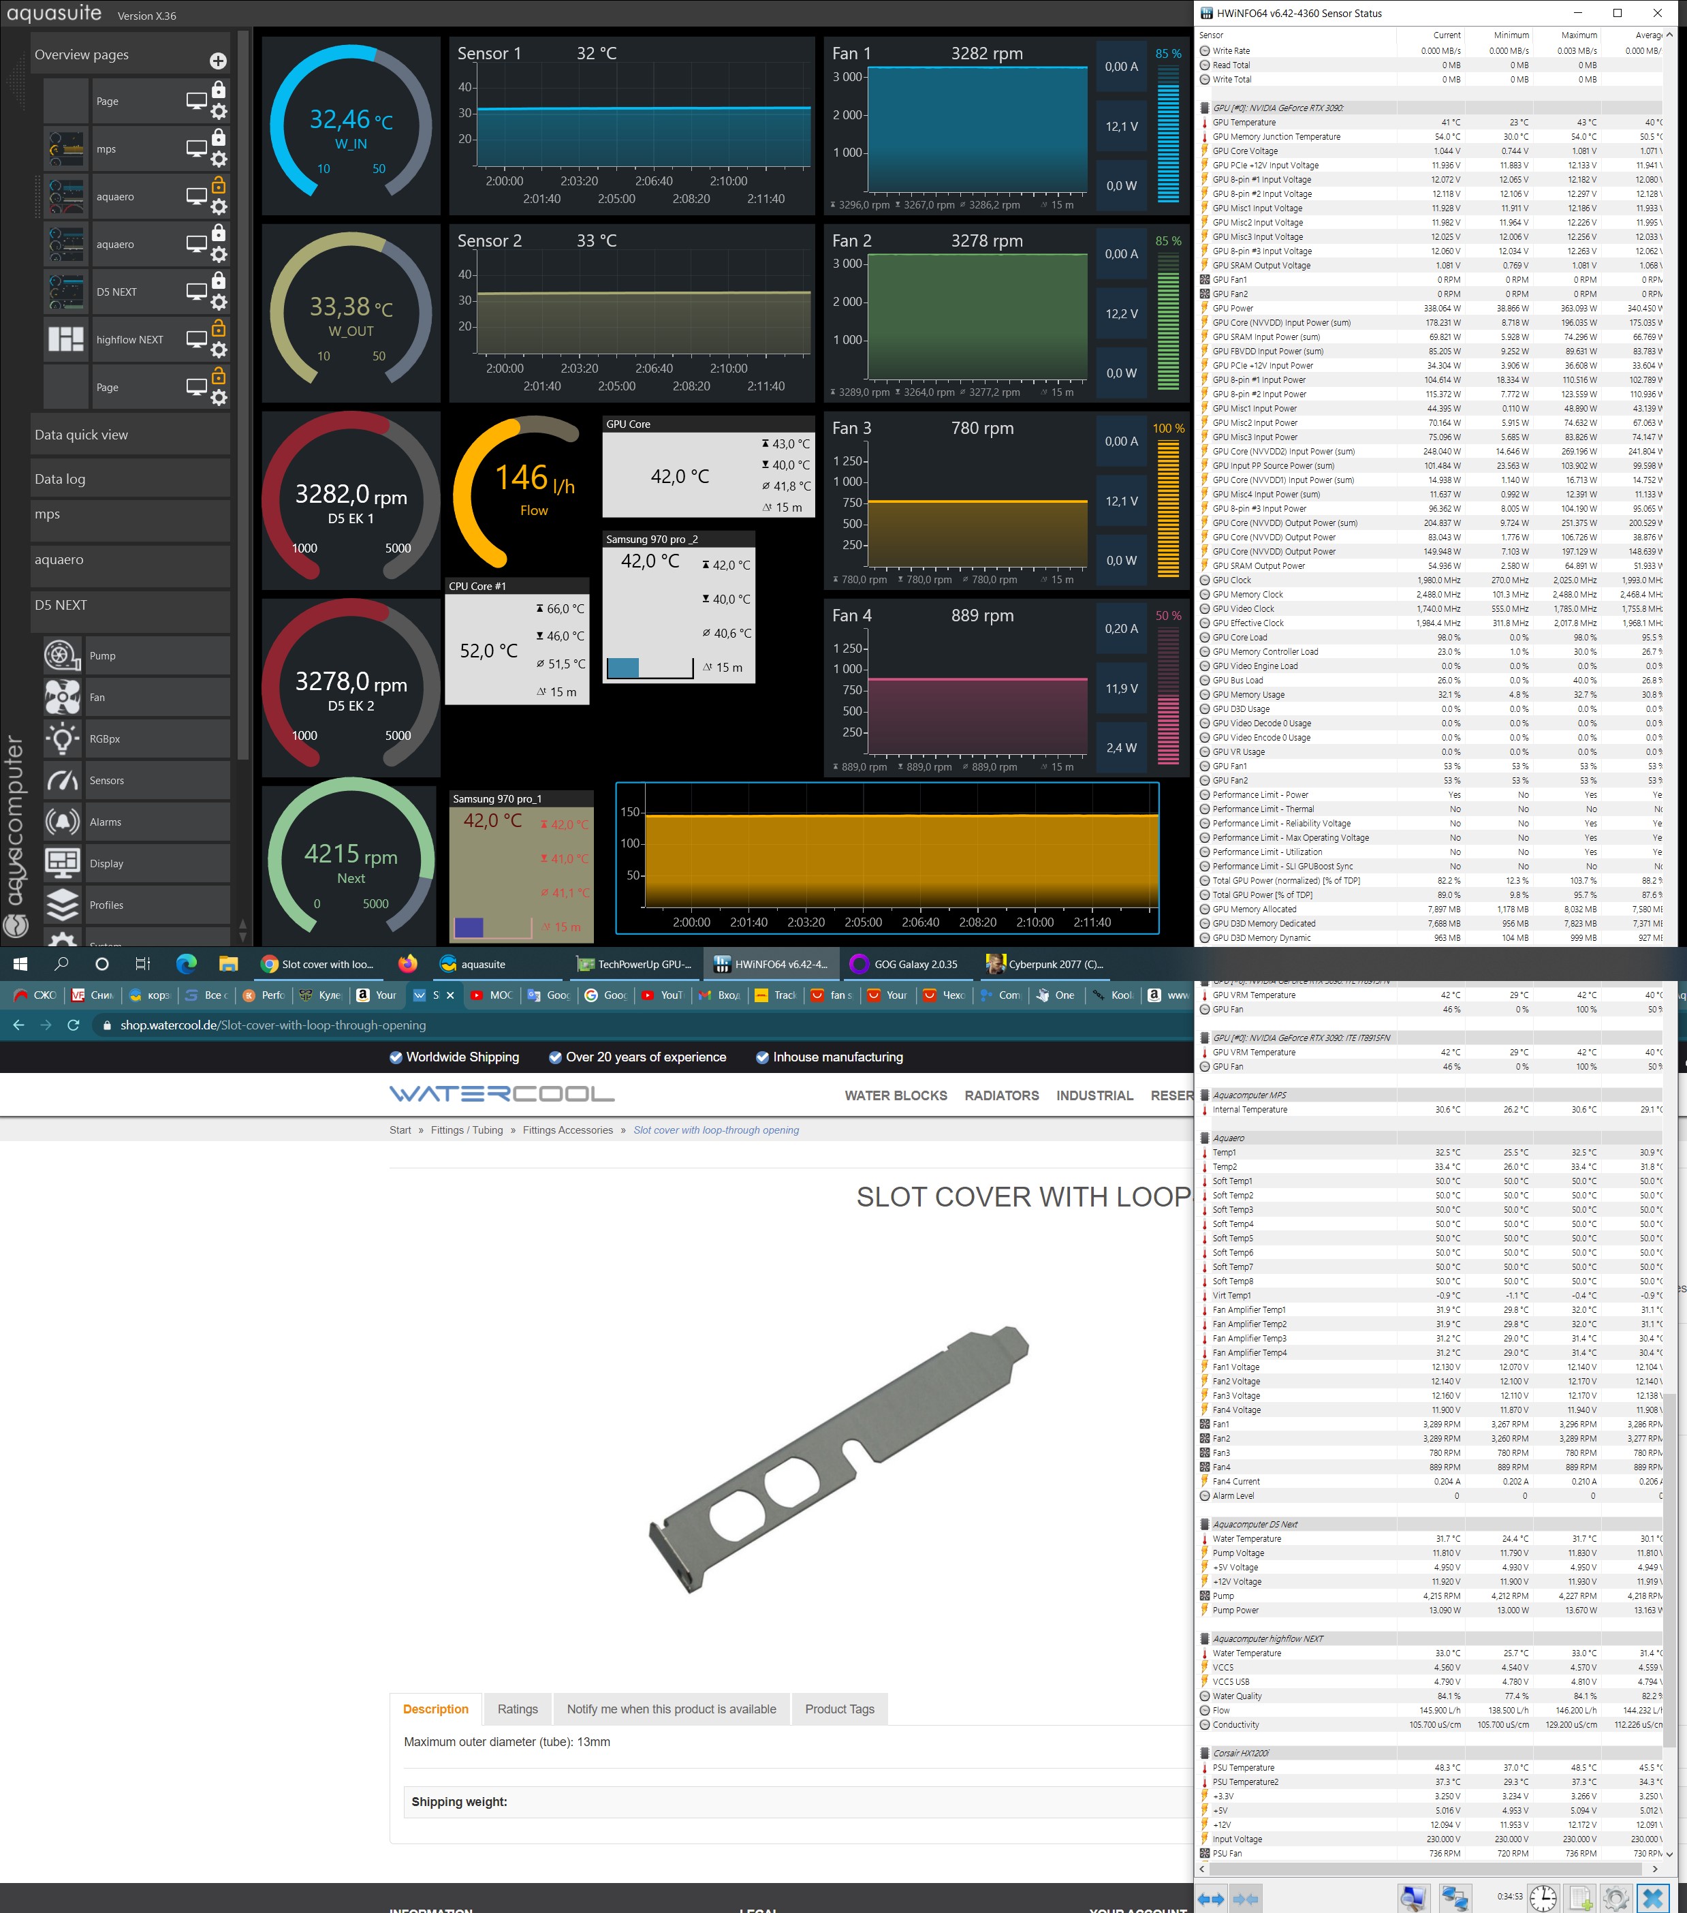Open settings gear for mps overview page
This screenshot has height=1913, width=1687.
(219, 159)
